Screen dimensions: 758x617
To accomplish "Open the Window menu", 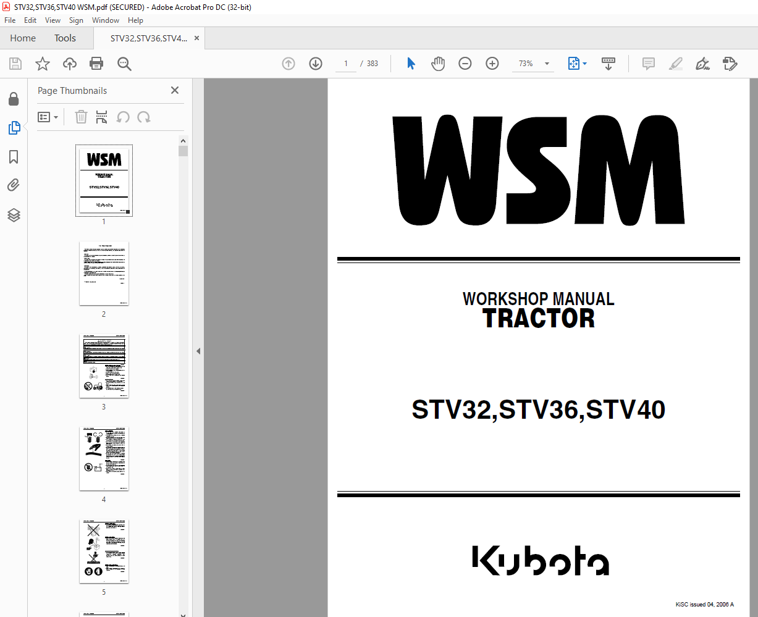I will point(106,20).
